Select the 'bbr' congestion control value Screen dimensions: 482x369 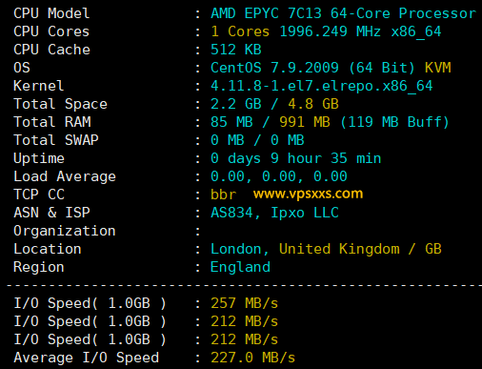point(224,195)
